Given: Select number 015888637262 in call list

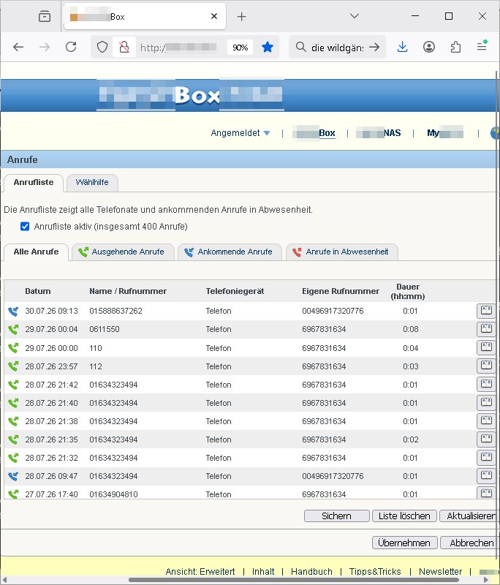Looking at the screenshot, I should 116,311.
